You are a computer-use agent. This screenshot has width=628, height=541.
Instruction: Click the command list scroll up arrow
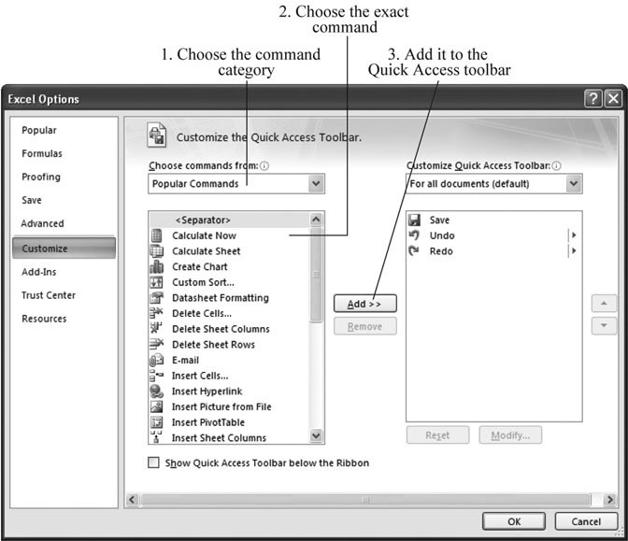click(316, 220)
